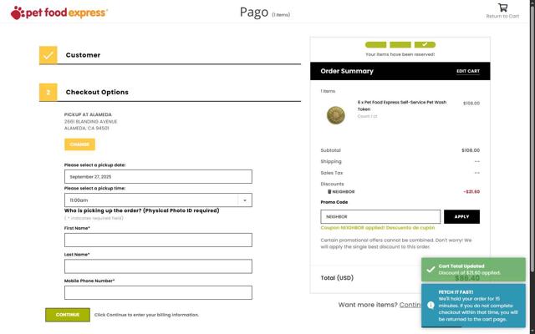Click the Fetch It Fast info icon

click(x=431, y=305)
